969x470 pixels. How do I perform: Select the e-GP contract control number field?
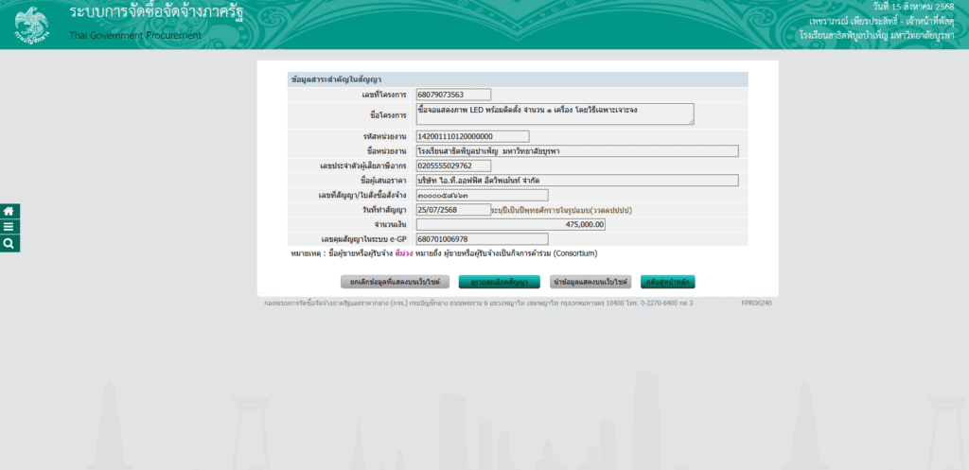coord(482,238)
